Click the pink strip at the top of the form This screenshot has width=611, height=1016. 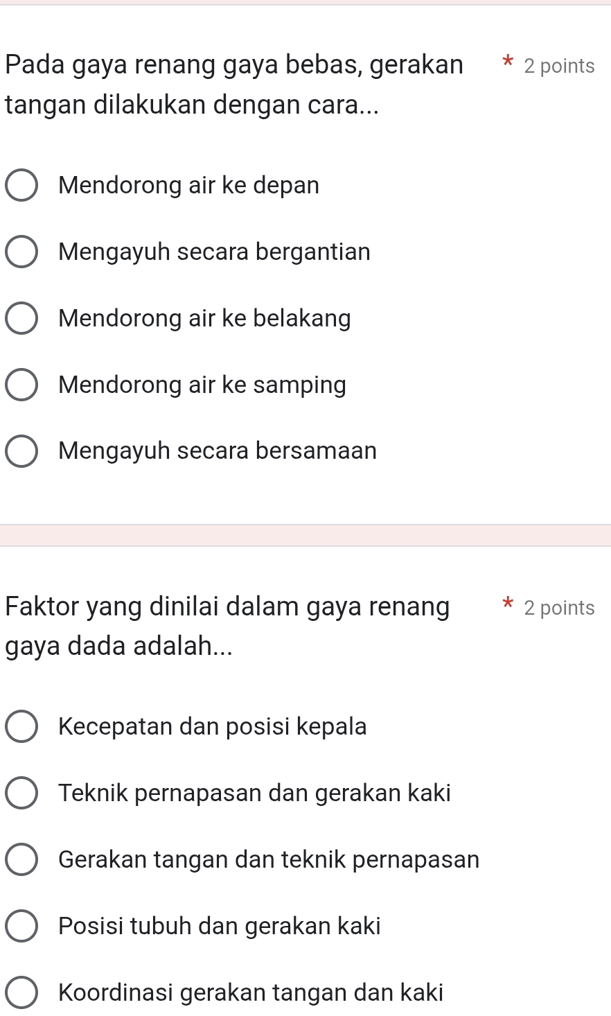tap(305, 2)
